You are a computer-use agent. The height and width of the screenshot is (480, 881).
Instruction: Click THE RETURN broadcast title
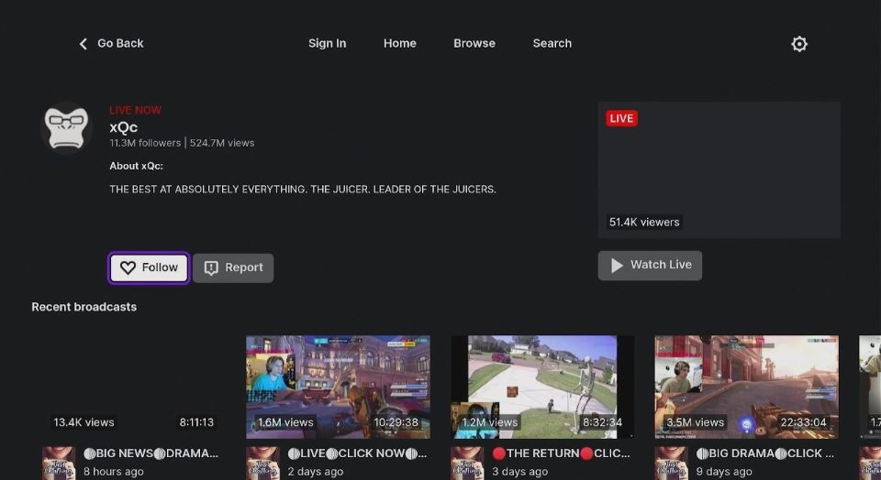click(561, 453)
